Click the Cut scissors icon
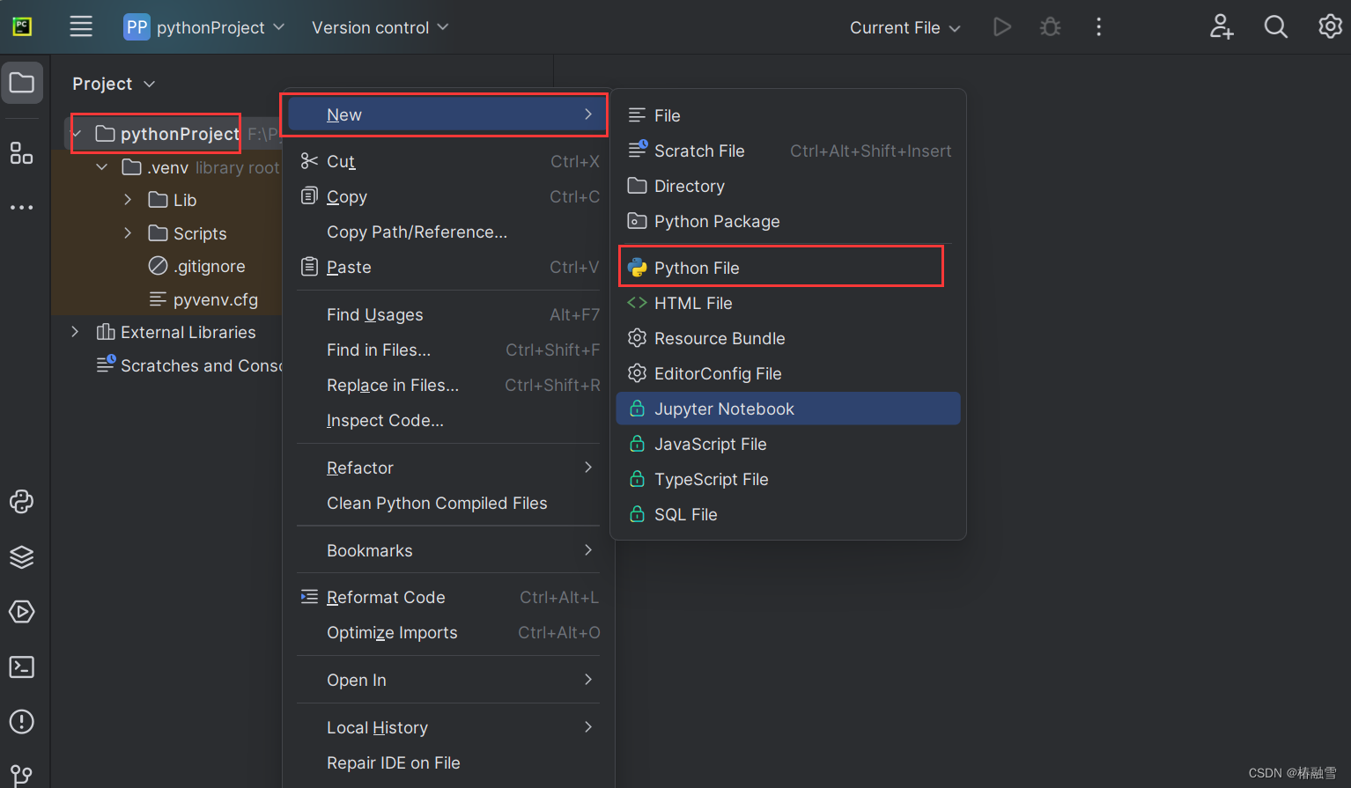 [x=309, y=161]
